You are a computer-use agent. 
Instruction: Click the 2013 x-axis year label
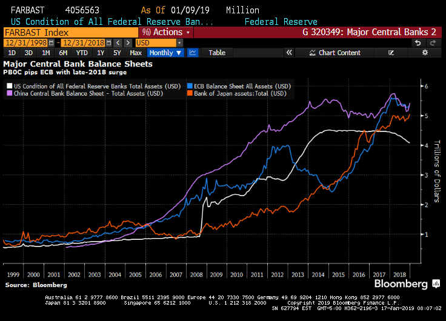[298, 274]
